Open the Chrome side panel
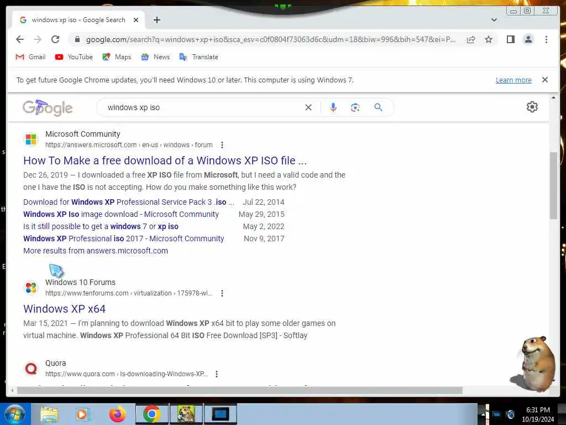 click(510, 39)
